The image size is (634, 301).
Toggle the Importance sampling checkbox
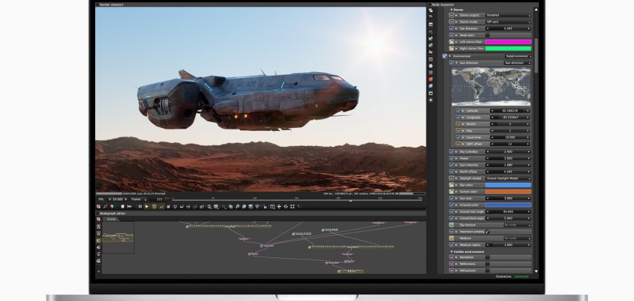pyautogui.click(x=487, y=232)
